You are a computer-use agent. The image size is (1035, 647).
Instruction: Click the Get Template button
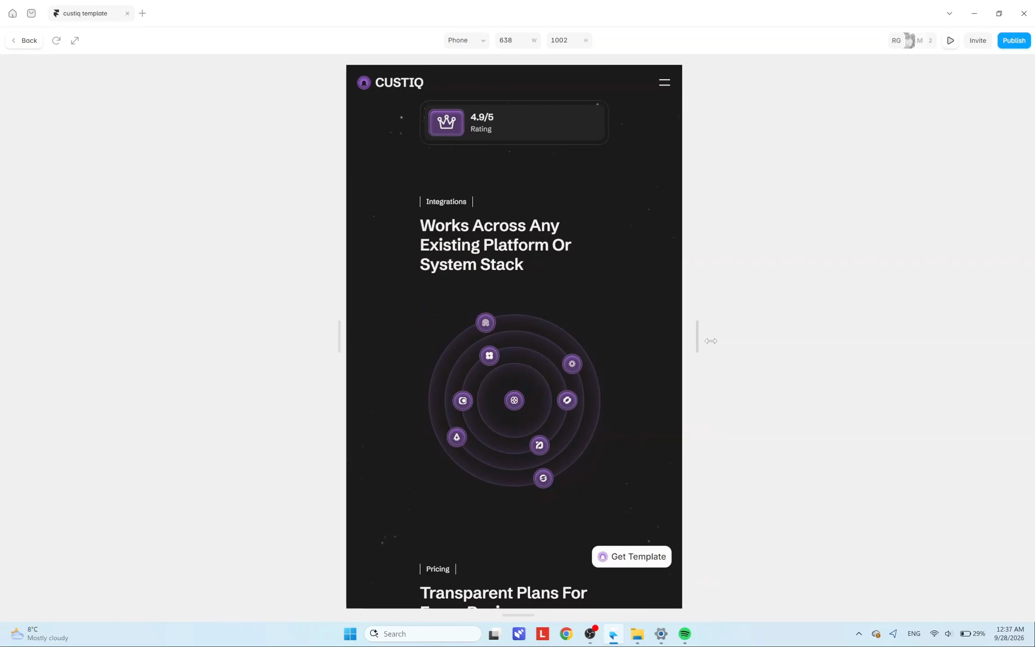[631, 557]
